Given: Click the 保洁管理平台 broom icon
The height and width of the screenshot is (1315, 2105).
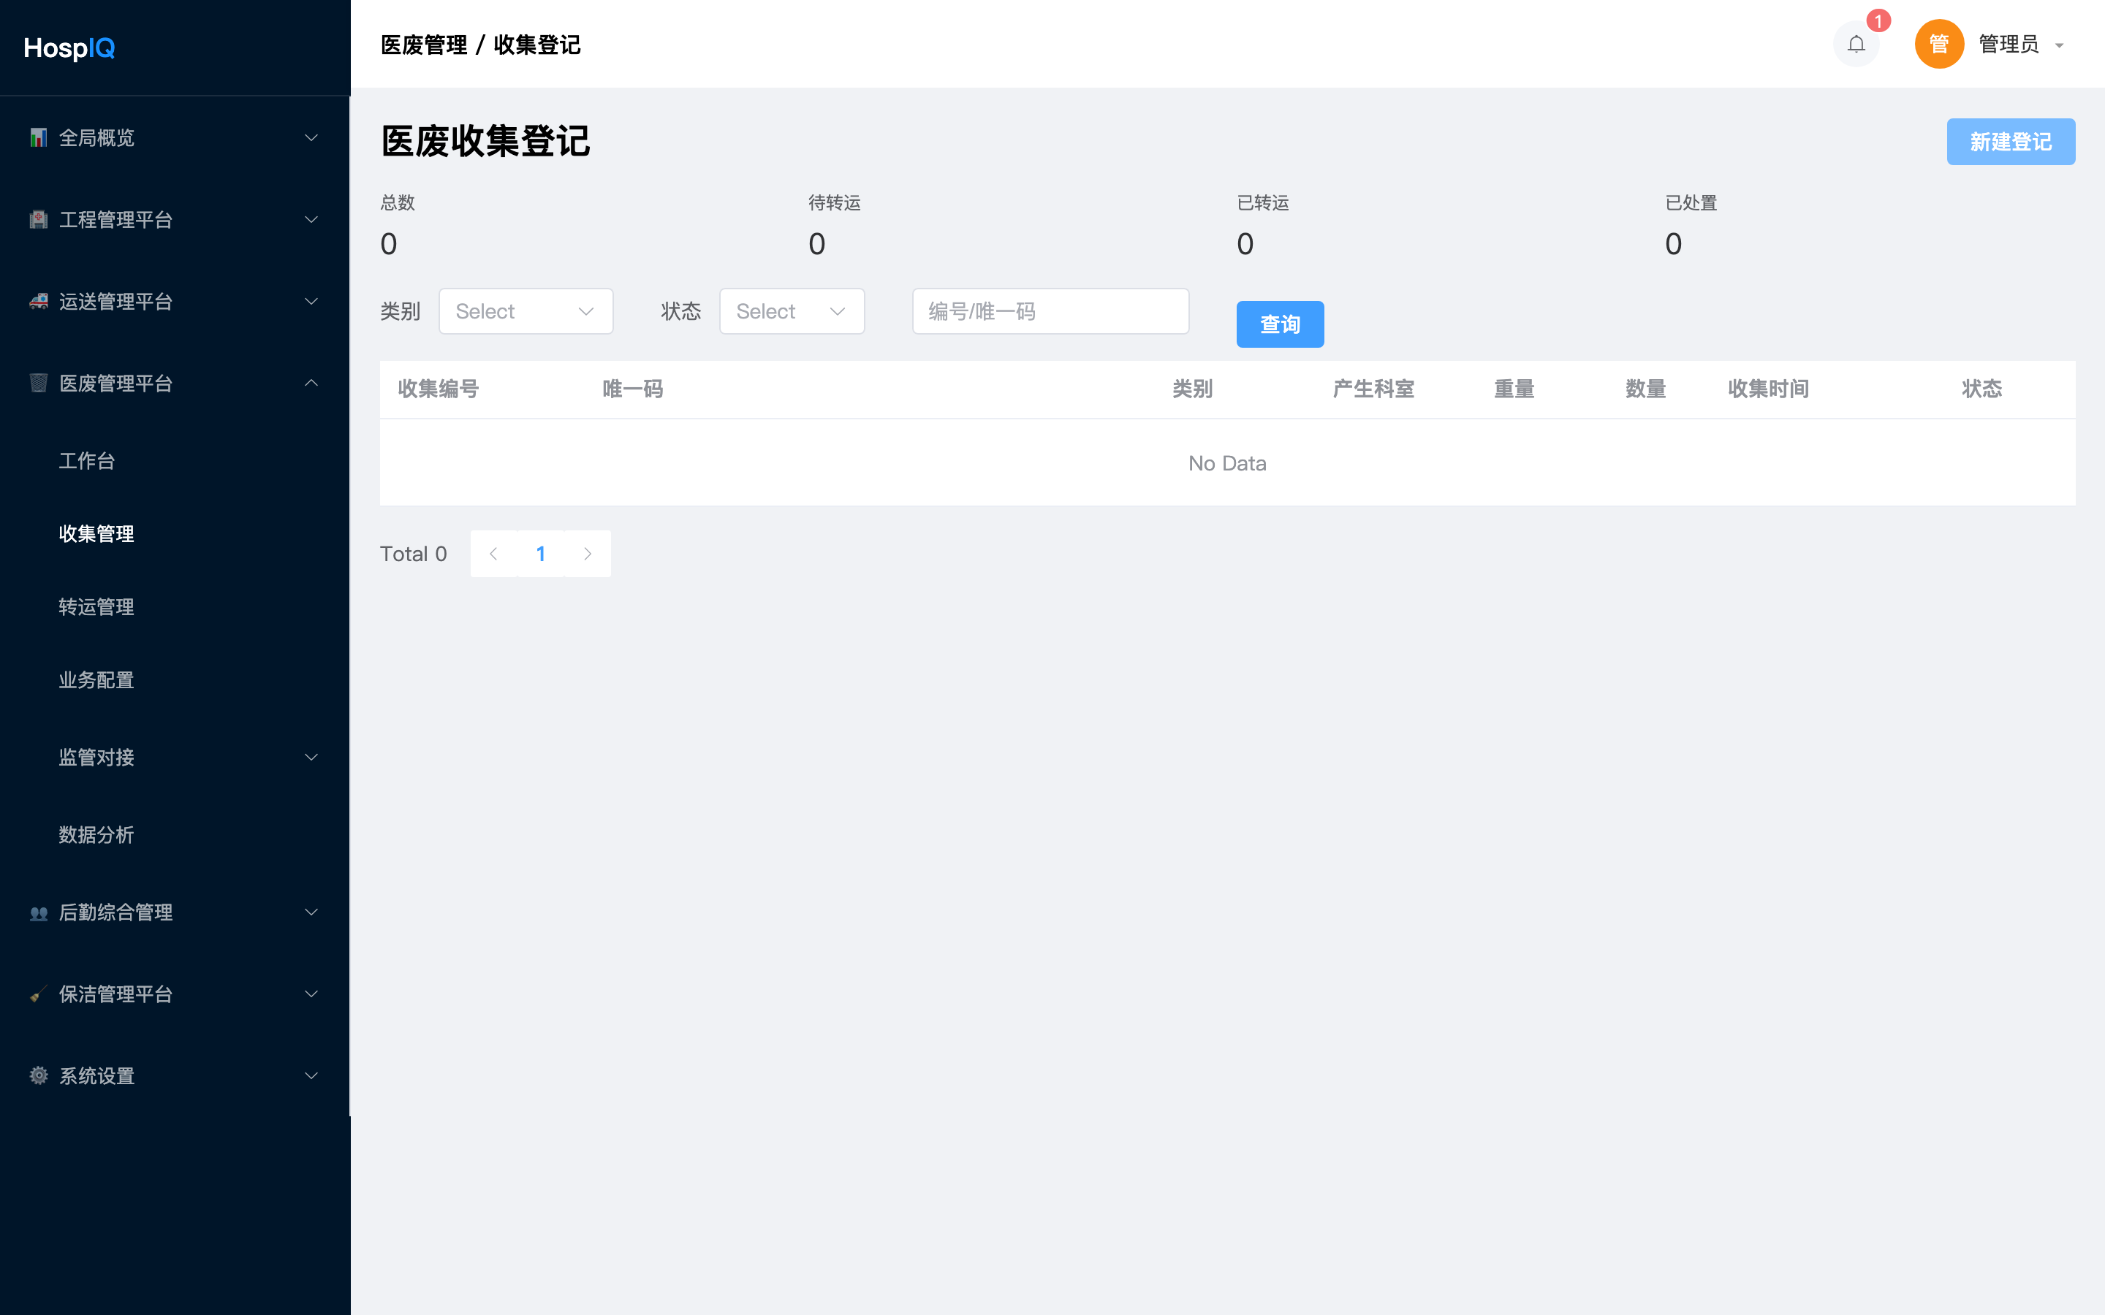Looking at the screenshot, I should click(x=38, y=994).
